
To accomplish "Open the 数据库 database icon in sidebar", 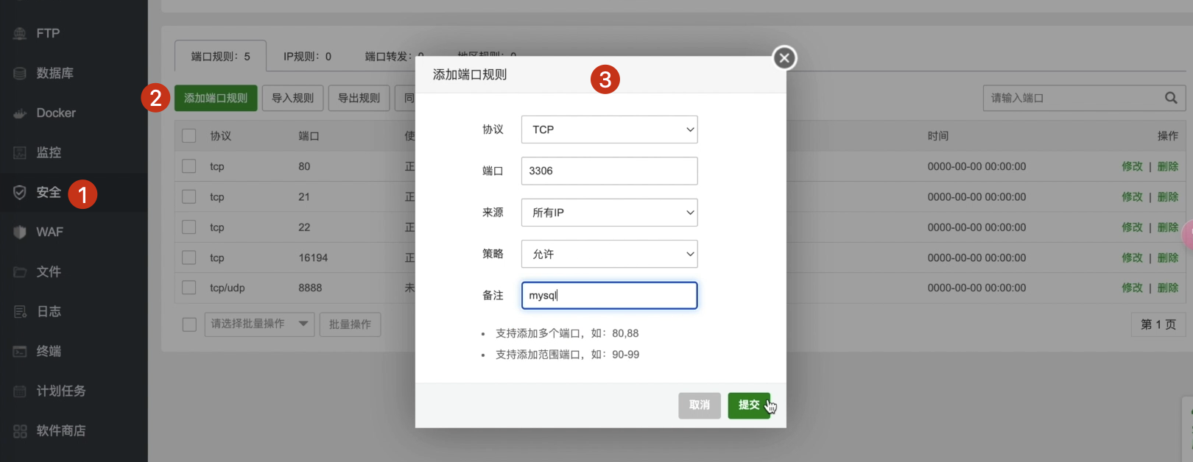I will click(x=20, y=73).
